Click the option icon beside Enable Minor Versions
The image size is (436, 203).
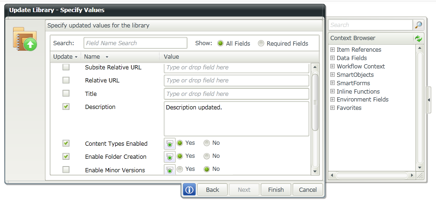[x=169, y=170]
